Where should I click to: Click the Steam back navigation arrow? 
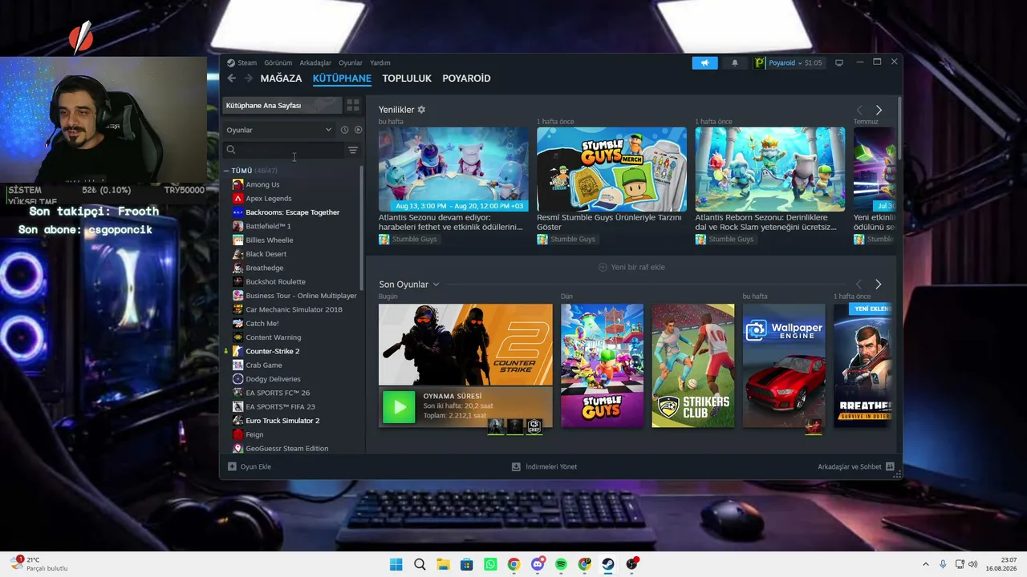point(231,79)
